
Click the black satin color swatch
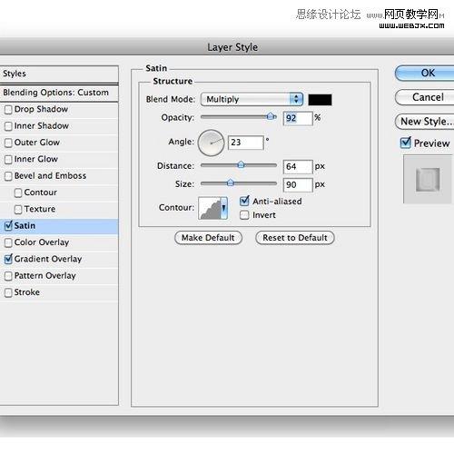click(320, 100)
